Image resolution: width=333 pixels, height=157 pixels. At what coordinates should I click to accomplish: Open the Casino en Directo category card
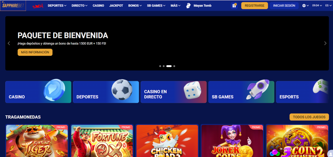(x=174, y=92)
